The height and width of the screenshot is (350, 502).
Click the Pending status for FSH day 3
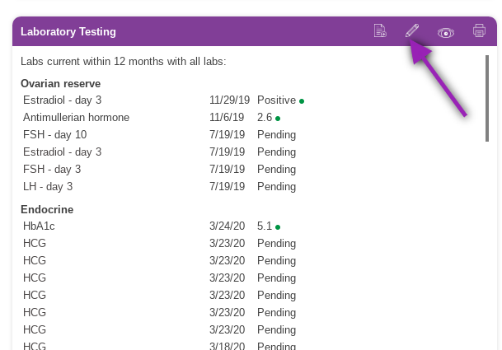point(276,170)
